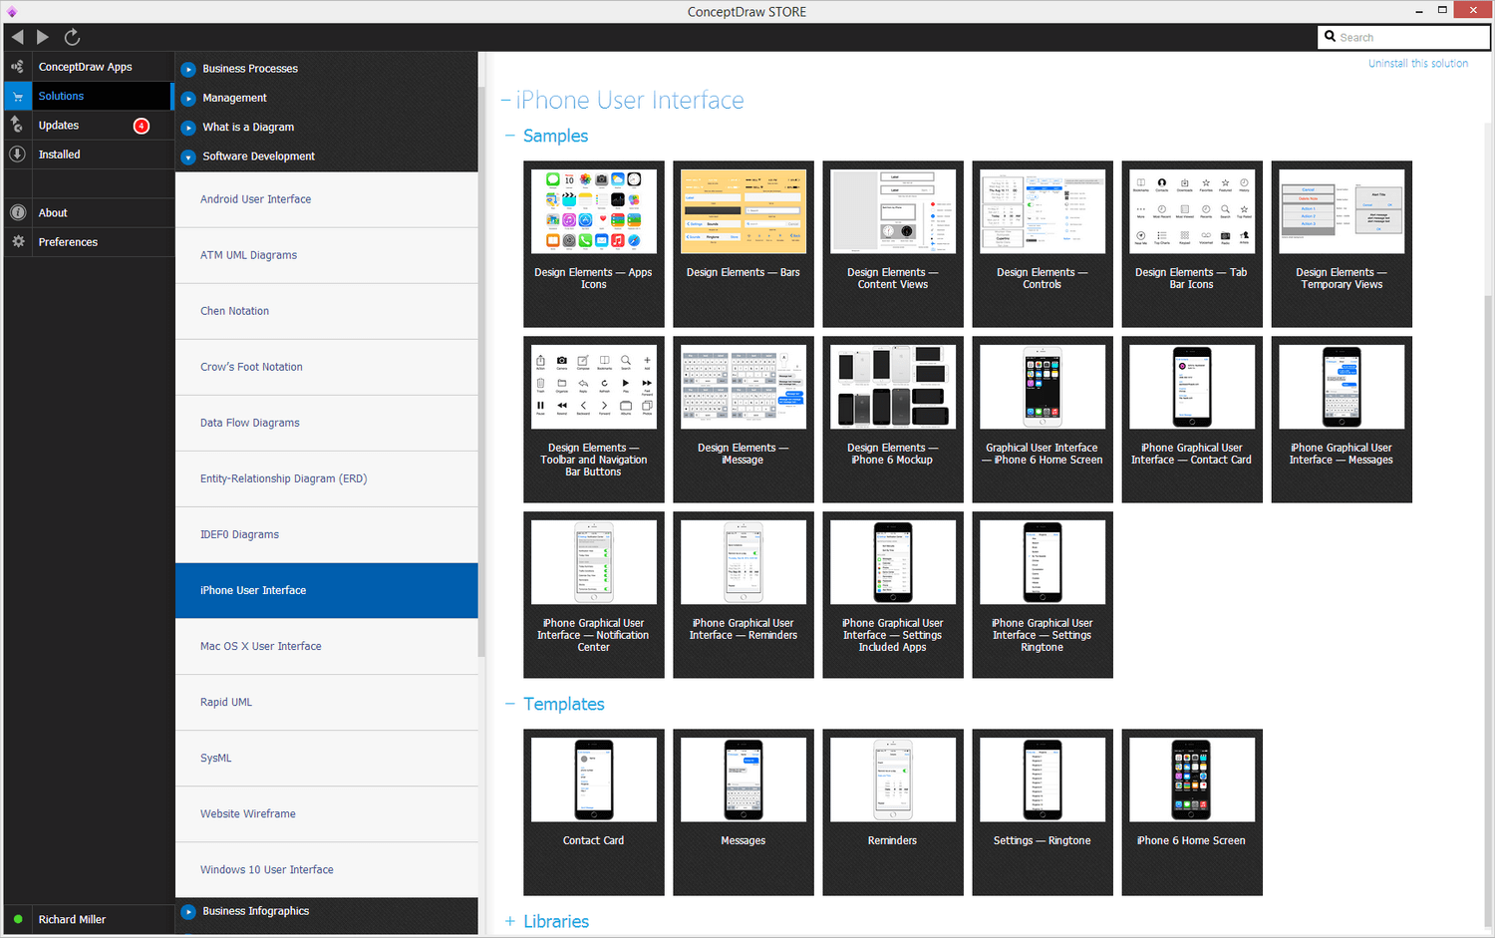Expand the Libraries section
This screenshot has height=938, width=1495.
510,921
